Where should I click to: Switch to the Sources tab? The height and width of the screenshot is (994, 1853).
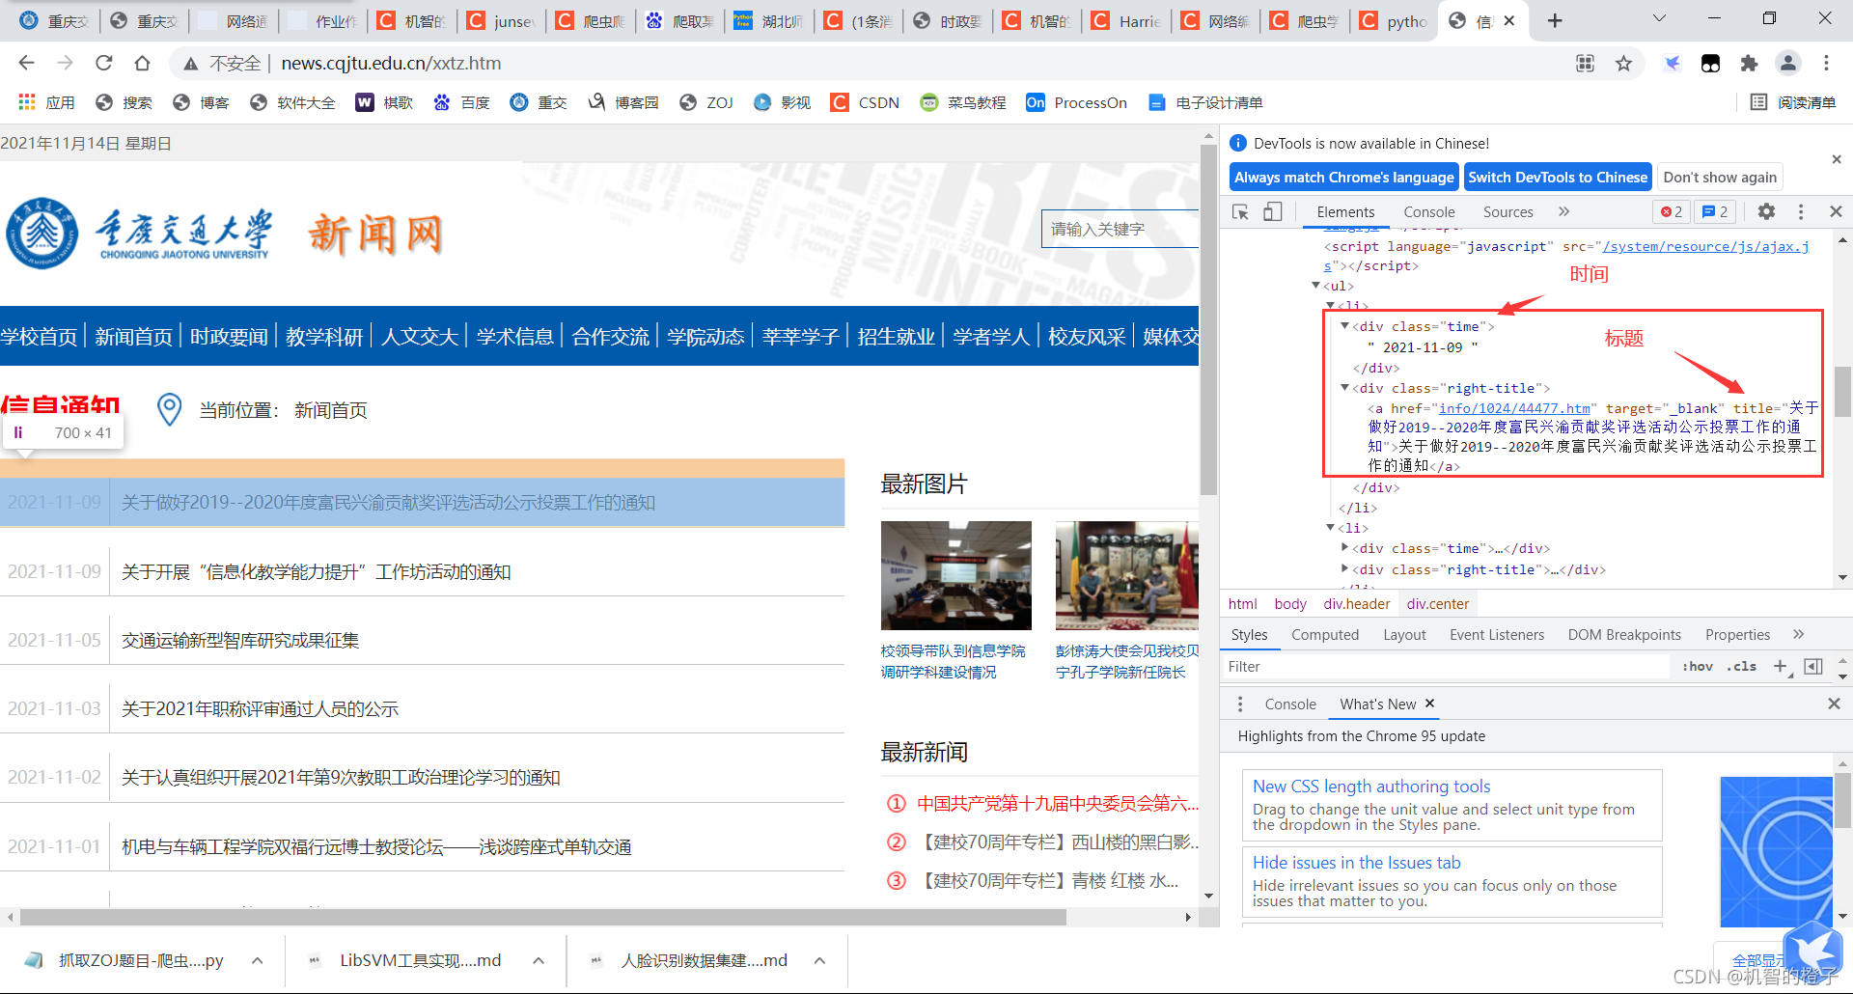point(1507,212)
